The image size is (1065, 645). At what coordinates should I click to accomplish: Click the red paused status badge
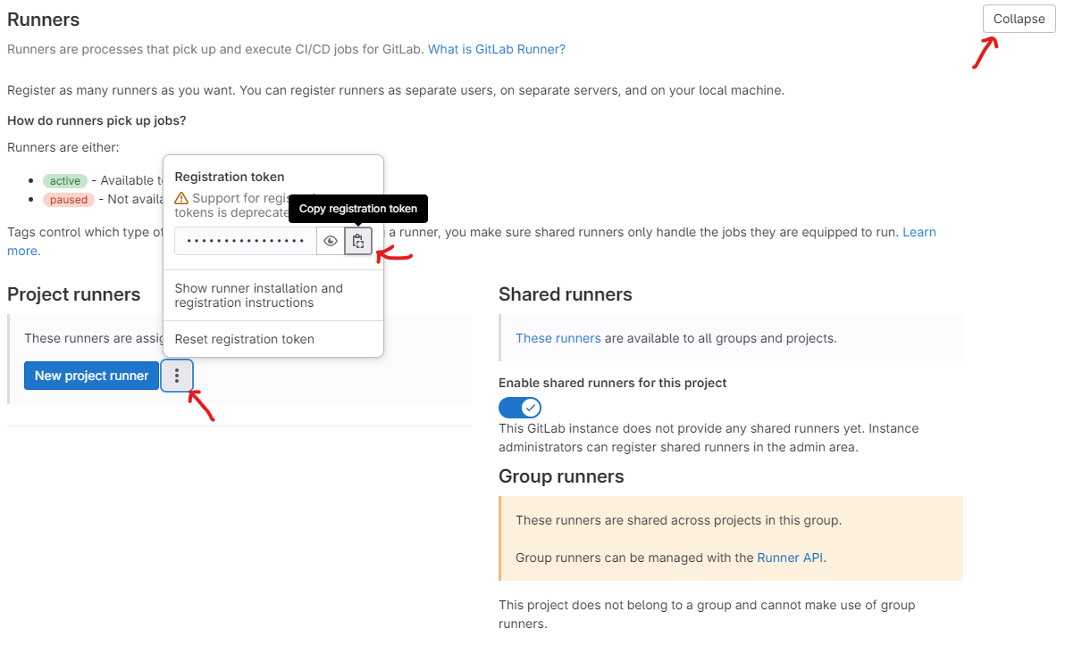click(69, 200)
